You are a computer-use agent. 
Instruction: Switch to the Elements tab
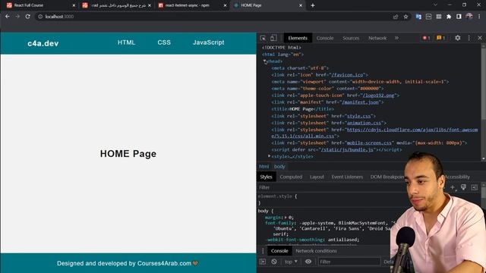[298, 38]
